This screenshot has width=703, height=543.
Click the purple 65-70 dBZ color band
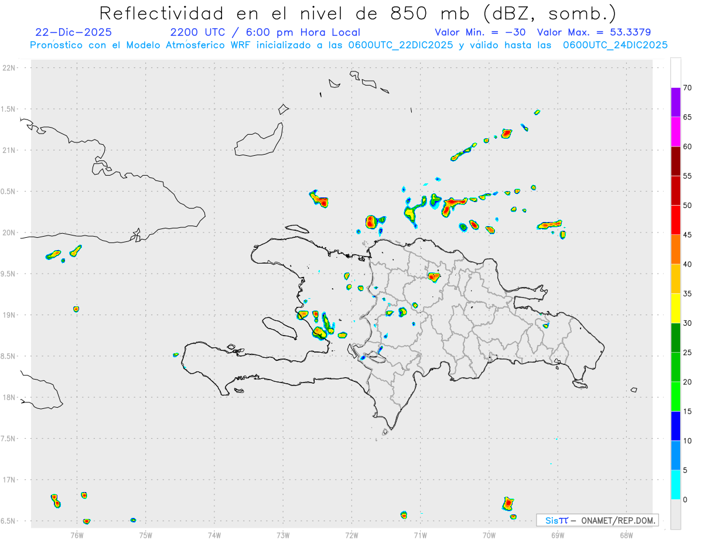(675, 103)
